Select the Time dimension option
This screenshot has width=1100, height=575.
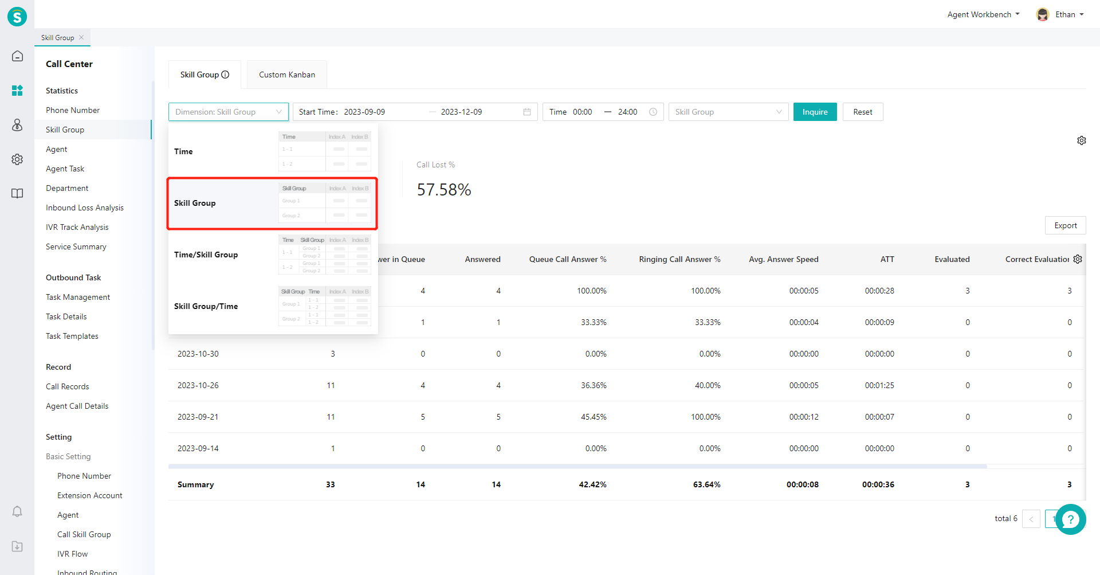coord(273,151)
